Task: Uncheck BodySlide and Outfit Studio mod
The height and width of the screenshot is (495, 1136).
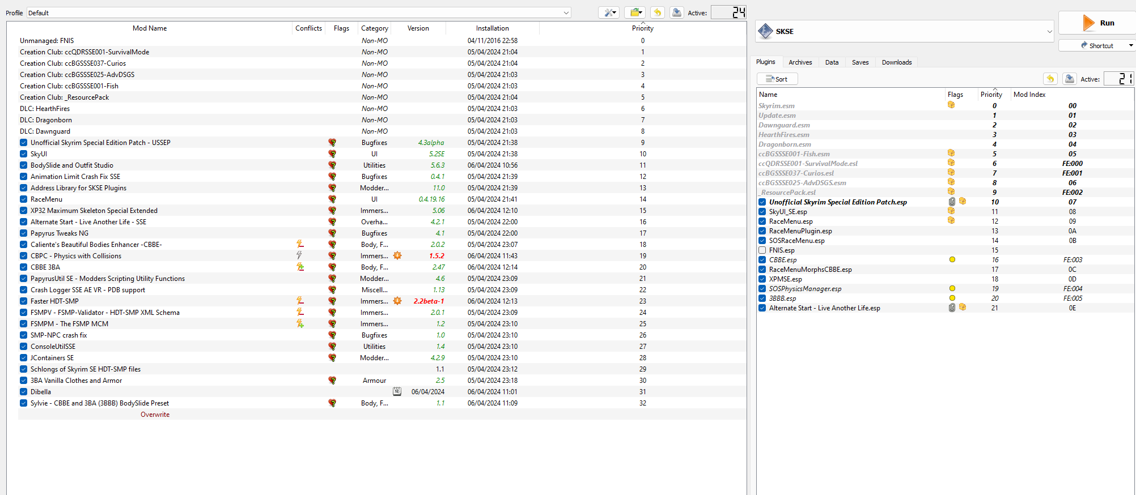Action: [23, 165]
